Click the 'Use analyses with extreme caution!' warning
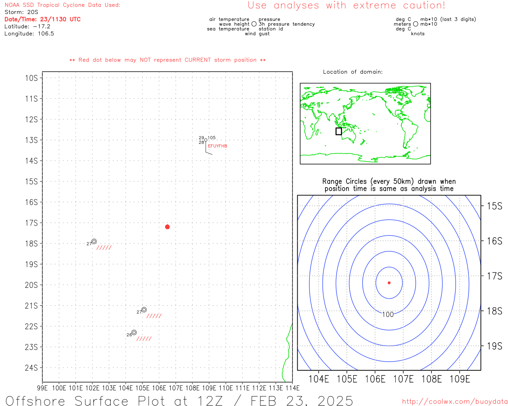The width and height of the screenshot is (508, 406). click(346, 5)
